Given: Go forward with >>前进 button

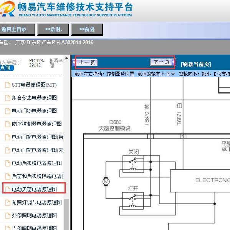Looking at the screenshot, I should tap(87, 29).
